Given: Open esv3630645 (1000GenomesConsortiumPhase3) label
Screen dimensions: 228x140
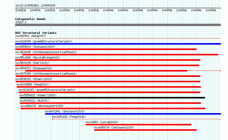Looking at the screenshot, I should coord(46,52).
